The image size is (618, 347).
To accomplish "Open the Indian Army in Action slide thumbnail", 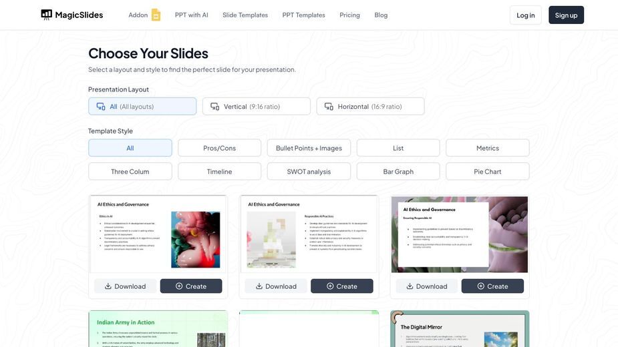I will [158, 329].
